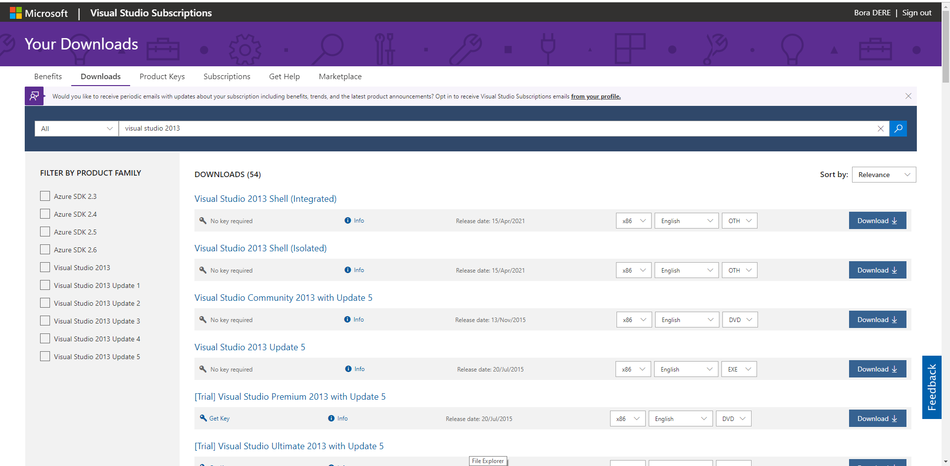The image size is (950, 466).
Task: Check the Azure SDK 2.5 filter
Action: click(x=45, y=232)
